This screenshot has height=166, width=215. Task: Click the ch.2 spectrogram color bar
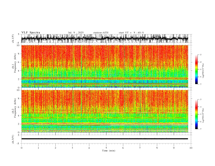196,114
